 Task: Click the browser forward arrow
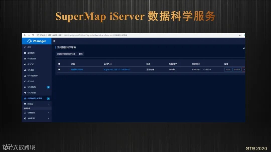click(29, 35)
